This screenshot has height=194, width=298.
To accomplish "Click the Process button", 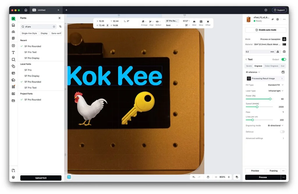I will coord(263,177).
